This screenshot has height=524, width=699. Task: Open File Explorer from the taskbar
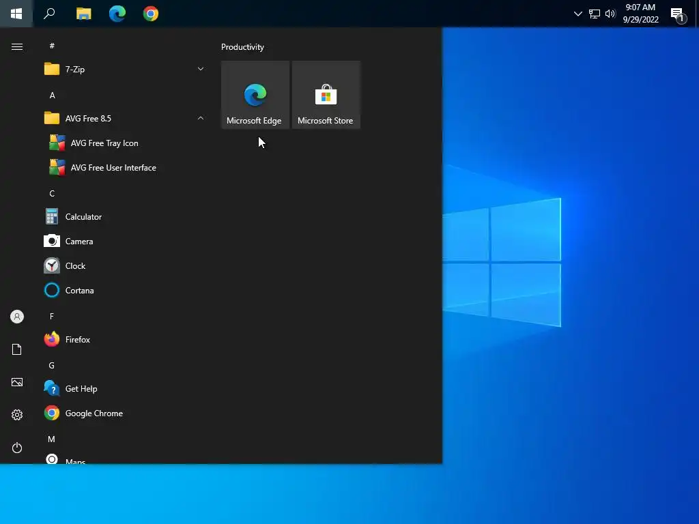(x=83, y=14)
